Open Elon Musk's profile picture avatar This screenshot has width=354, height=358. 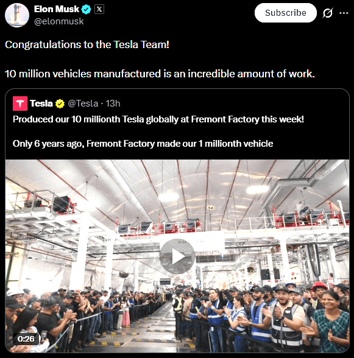17,15
